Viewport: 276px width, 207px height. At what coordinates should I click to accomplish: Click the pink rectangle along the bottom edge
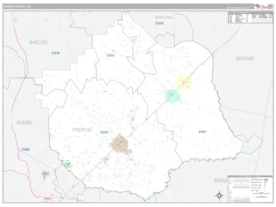point(47,199)
